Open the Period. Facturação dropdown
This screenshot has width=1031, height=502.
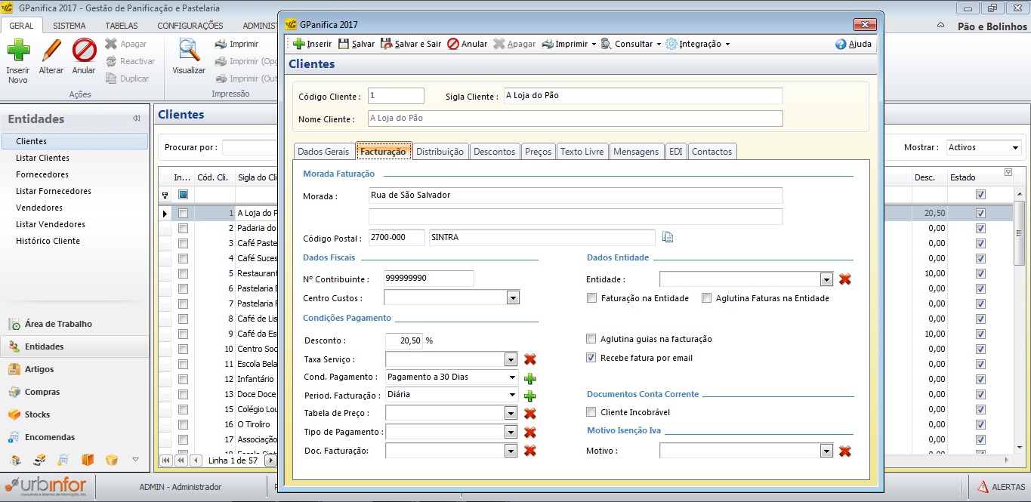[x=513, y=395]
